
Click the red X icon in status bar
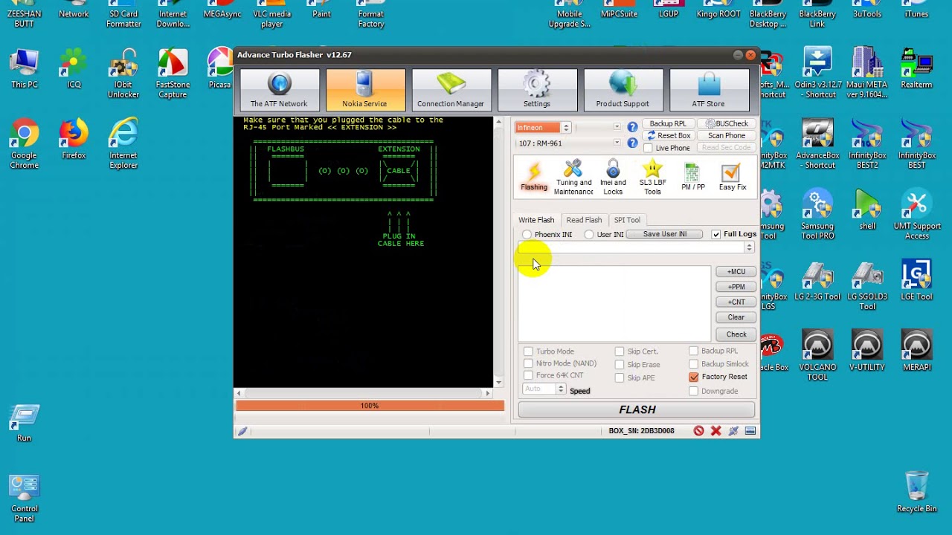(715, 431)
